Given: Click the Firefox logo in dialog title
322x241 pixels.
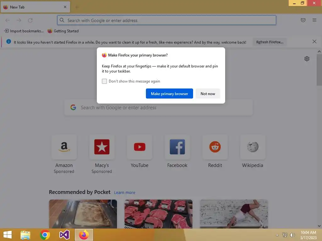Looking at the screenshot, I should (104, 55).
